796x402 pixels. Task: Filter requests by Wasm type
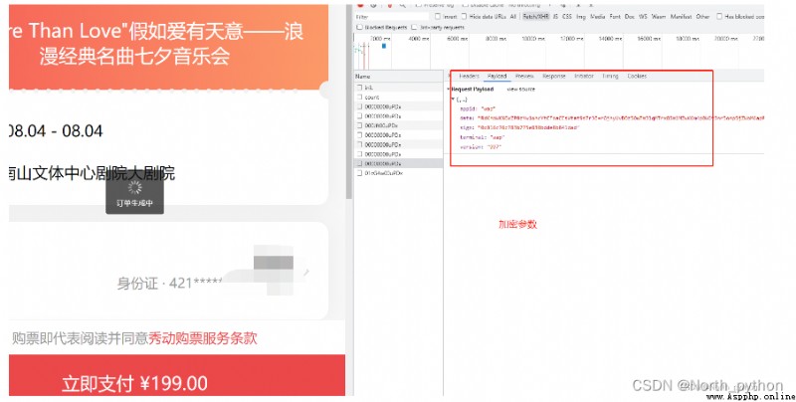pyautogui.click(x=659, y=17)
